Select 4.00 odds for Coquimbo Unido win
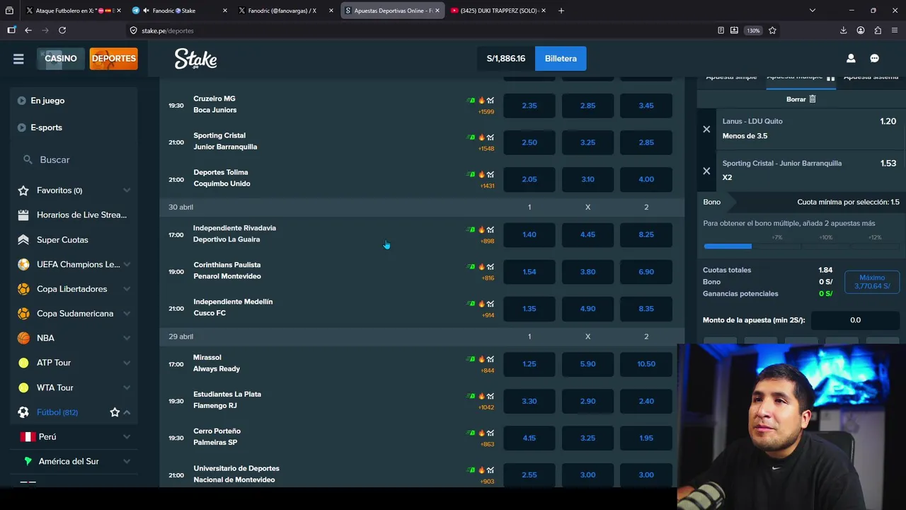 pyautogui.click(x=646, y=179)
